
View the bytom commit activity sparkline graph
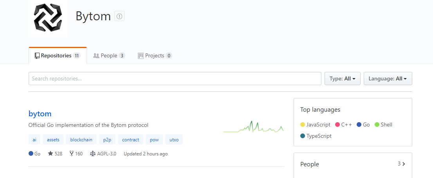[254, 127]
